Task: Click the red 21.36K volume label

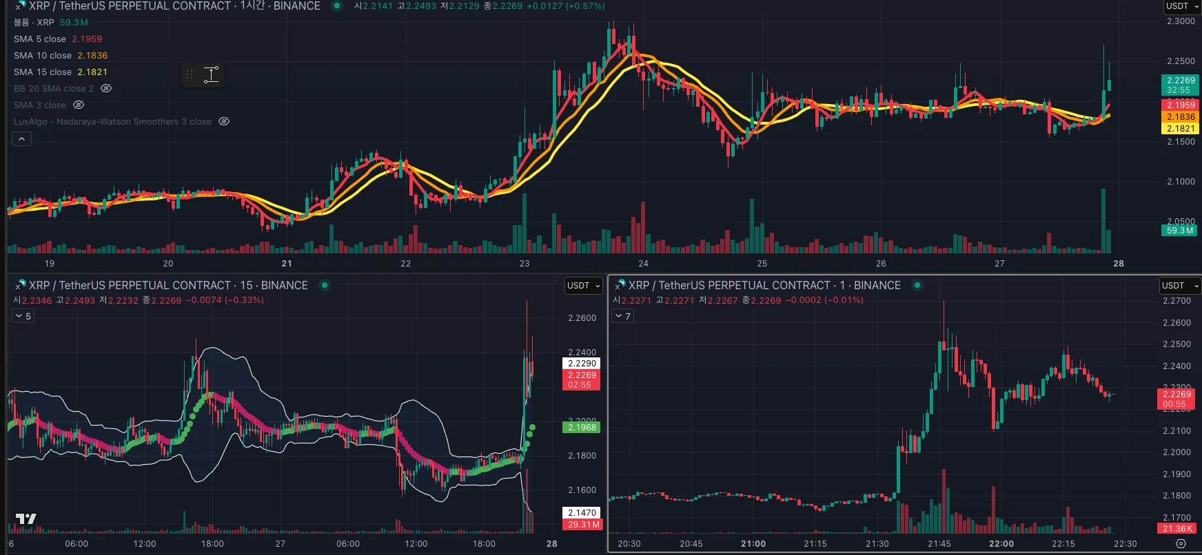Action: (1177, 529)
